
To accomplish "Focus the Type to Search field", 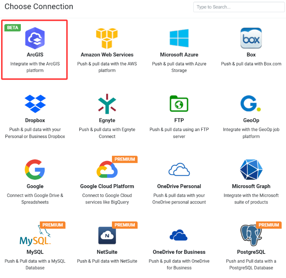I will point(239,7).
